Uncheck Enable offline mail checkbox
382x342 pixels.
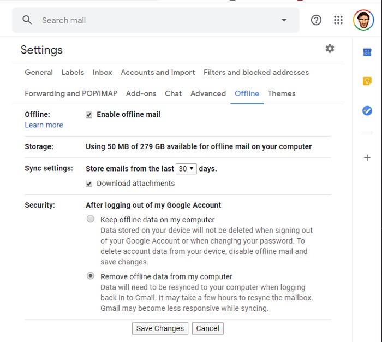pyautogui.click(x=89, y=115)
